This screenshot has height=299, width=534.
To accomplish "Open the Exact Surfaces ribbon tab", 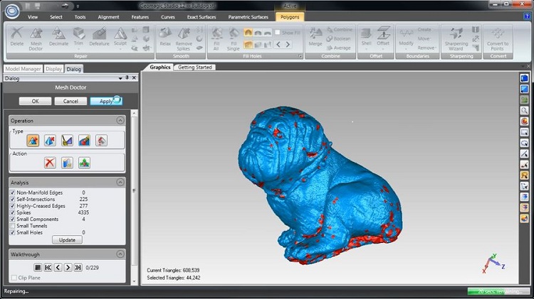I will [x=201, y=17].
